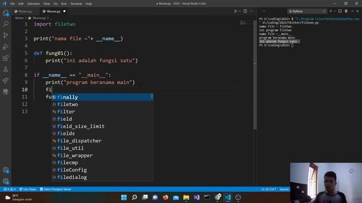Click Ln 10, Col 7 status item
The image size is (362, 203).
pyautogui.click(x=269, y=189)
